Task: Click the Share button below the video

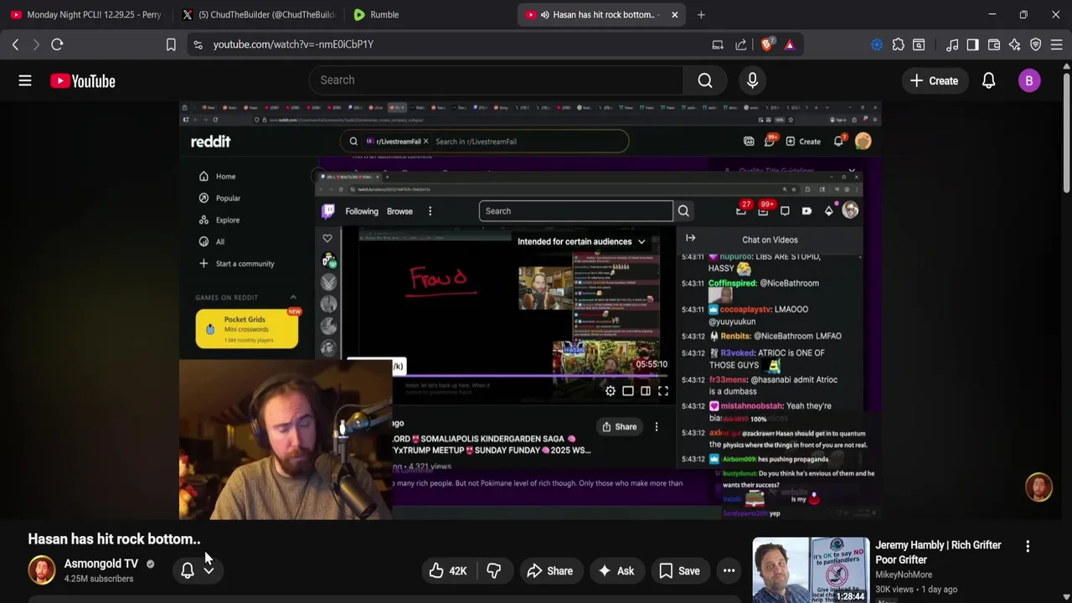Action: click(x=549, y=571)
